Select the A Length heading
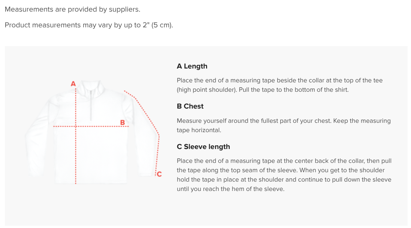Screen dimensions: 411x228 [192, 66]
